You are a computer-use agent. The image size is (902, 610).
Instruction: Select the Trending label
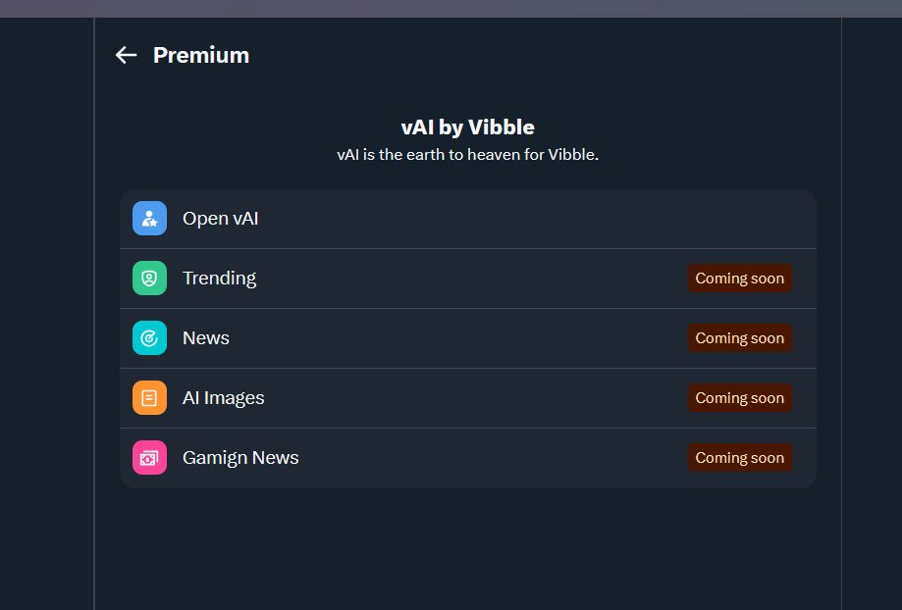219,279
